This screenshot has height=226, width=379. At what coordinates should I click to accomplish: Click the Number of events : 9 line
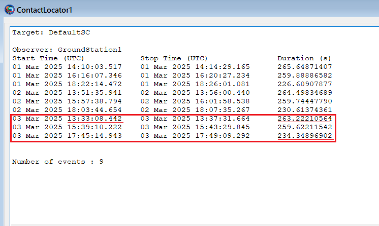[58, 162]
